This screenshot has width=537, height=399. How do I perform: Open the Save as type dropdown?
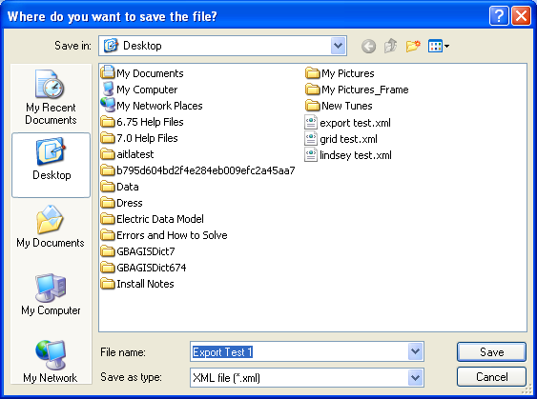click(x=416, y=378)
